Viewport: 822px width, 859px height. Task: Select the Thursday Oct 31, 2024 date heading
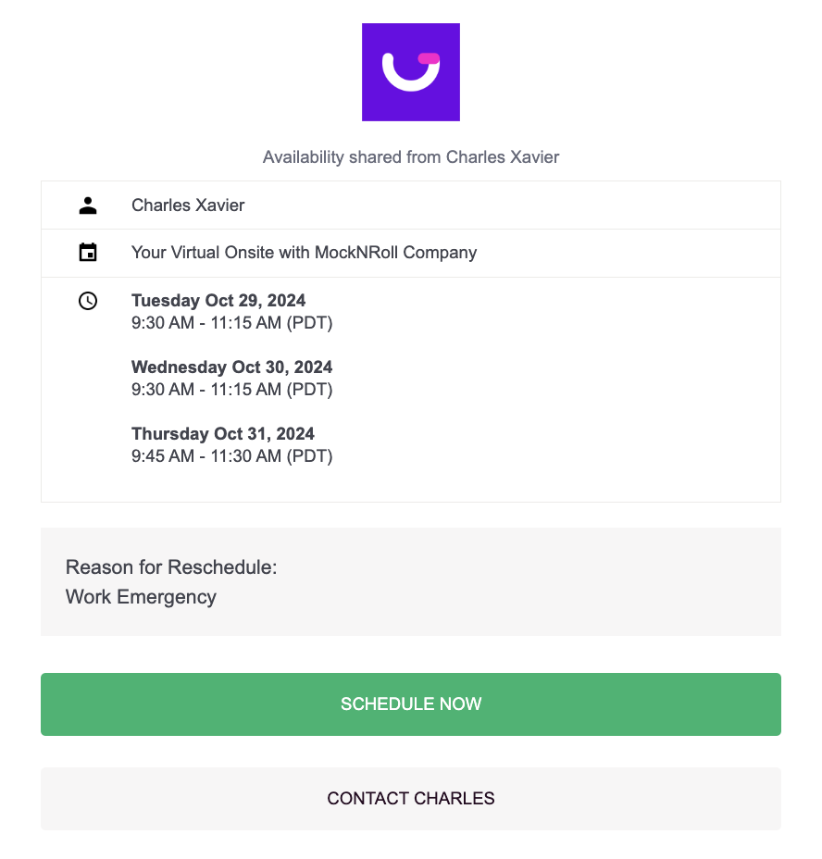(x=223, y=434)
